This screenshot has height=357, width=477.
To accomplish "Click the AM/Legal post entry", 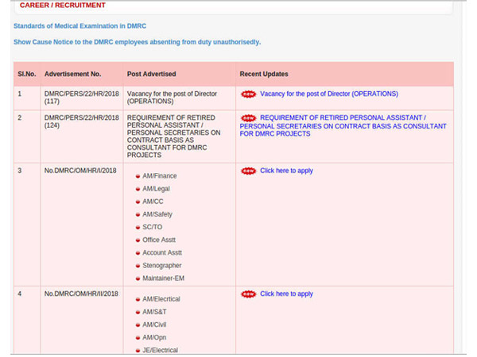I will (x=156, y=189).
